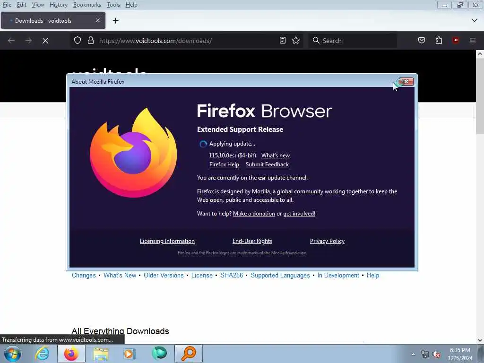
Task: Open the What's new link in About dialog
Action: pos(276,156)
